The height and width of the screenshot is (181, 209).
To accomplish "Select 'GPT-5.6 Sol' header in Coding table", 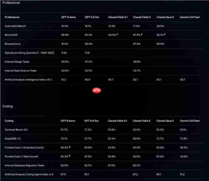I will coord(91,121).
